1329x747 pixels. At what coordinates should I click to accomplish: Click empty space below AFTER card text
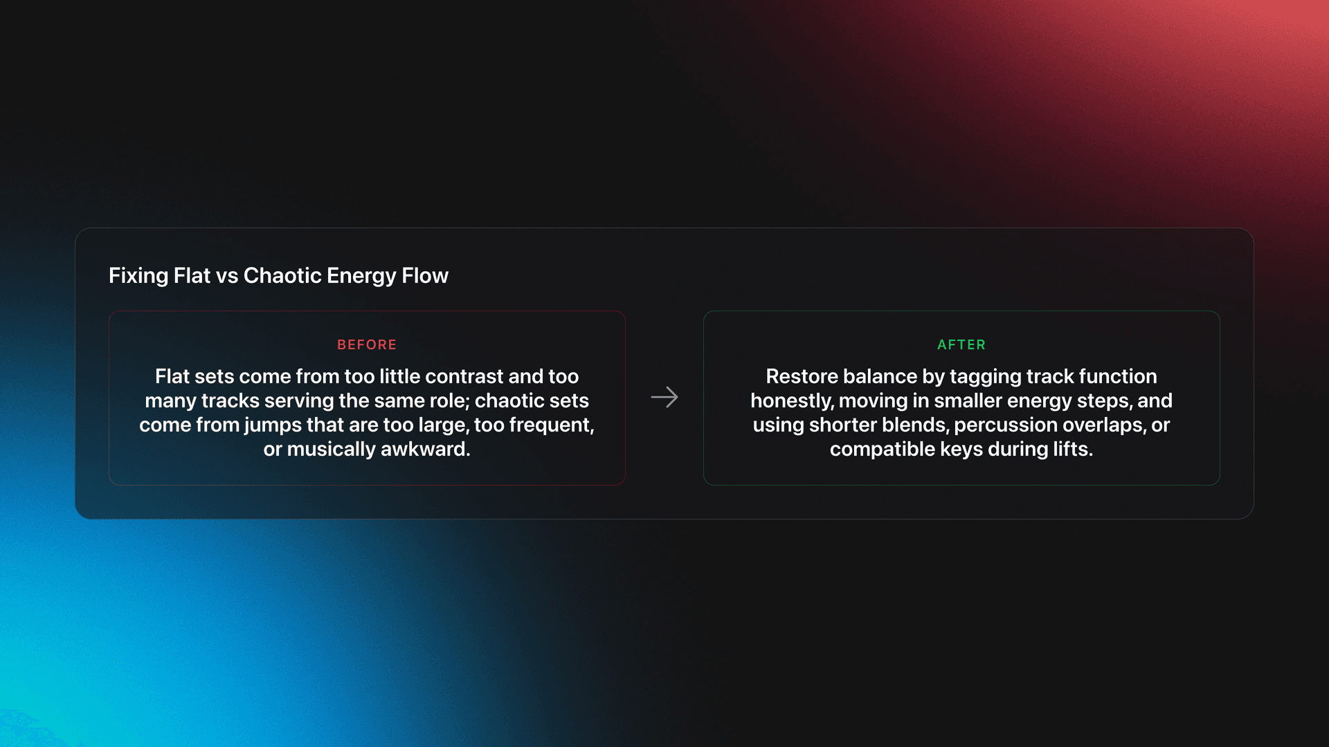pos(961,472)
